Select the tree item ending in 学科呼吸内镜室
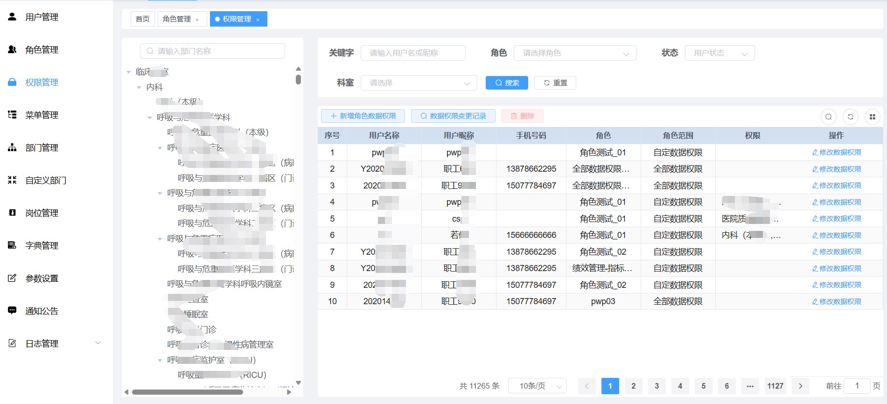The height and width of the screenshot is (404, 887). coord(224,284)
